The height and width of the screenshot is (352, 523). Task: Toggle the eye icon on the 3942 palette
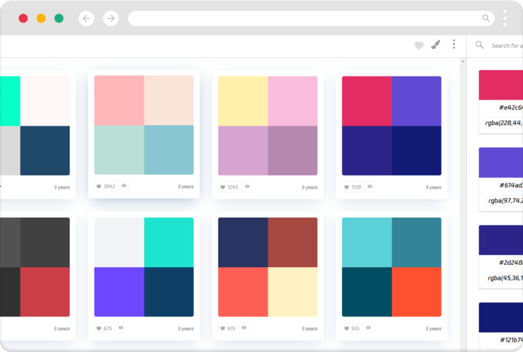(x=124, y=186)
